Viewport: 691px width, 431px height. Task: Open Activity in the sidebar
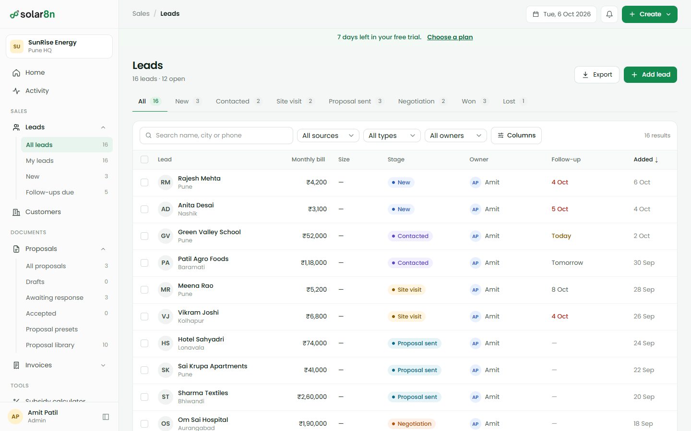point(59,91)
